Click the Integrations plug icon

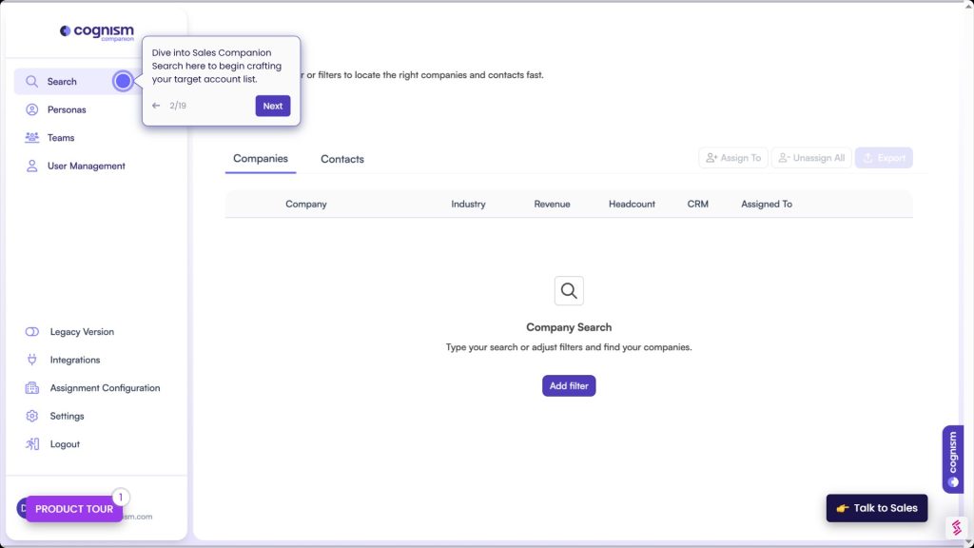point(29,360)
